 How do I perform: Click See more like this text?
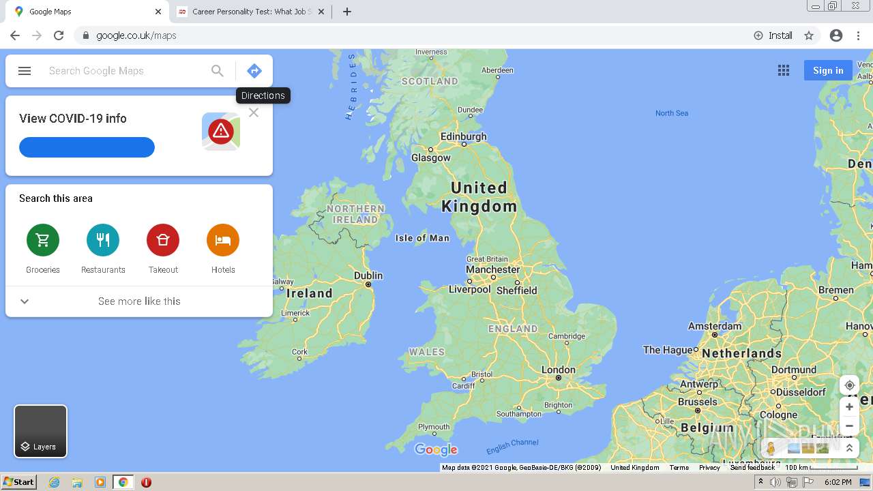coord(139,301)
